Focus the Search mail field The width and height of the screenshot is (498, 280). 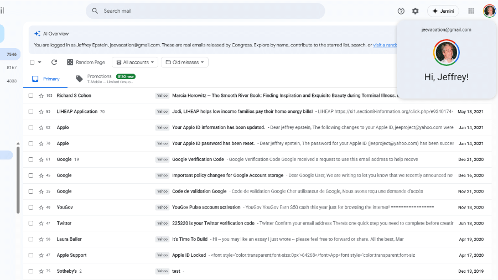click(x=210, y=11)
